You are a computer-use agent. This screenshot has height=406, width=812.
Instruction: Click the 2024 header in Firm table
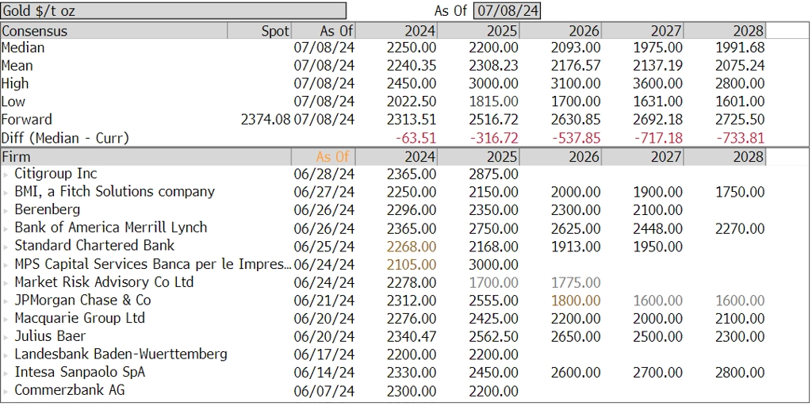pos(396,156)
